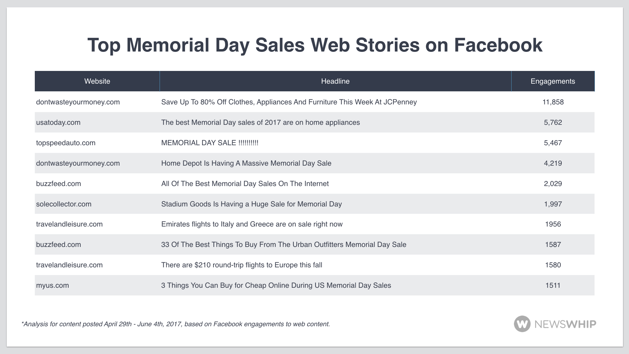This screenshot has height=354, width=629.
Task: Click the Headline column header
Action: tap(335, 81)
